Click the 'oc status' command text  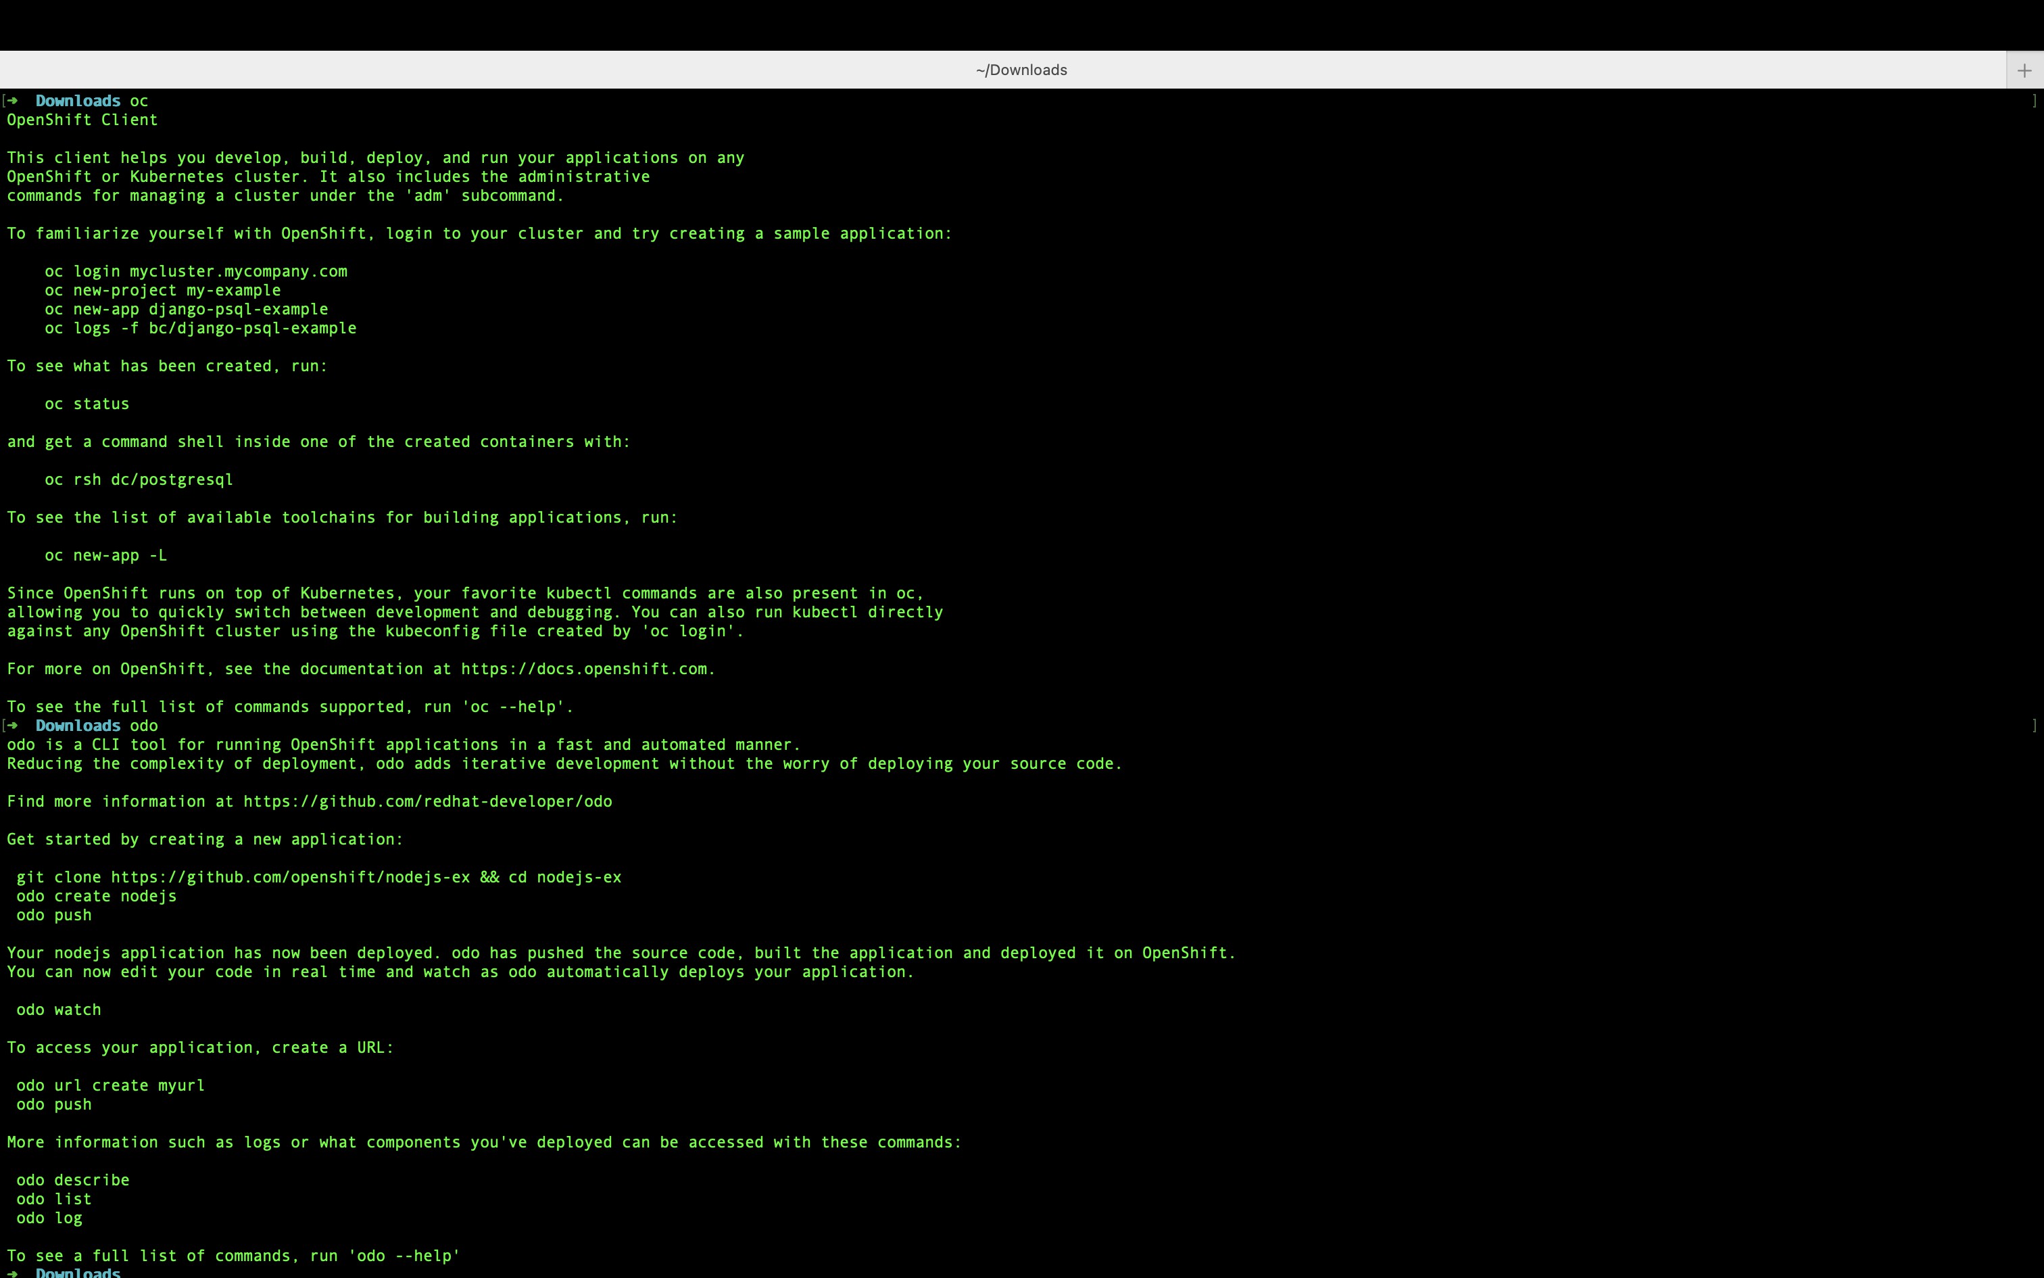click(87, 404)
